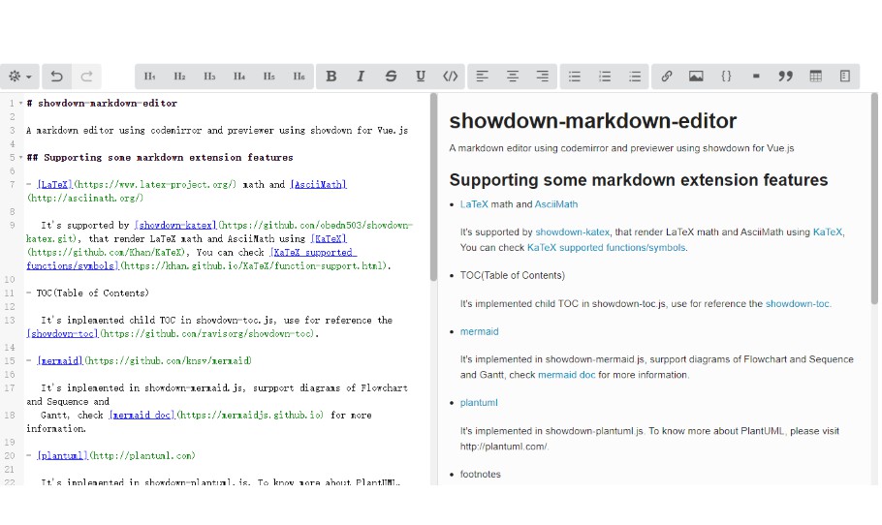Click the [mermaid doc] text in editor
The width and height of the screenshot is (882, 525).
(142, 415)
